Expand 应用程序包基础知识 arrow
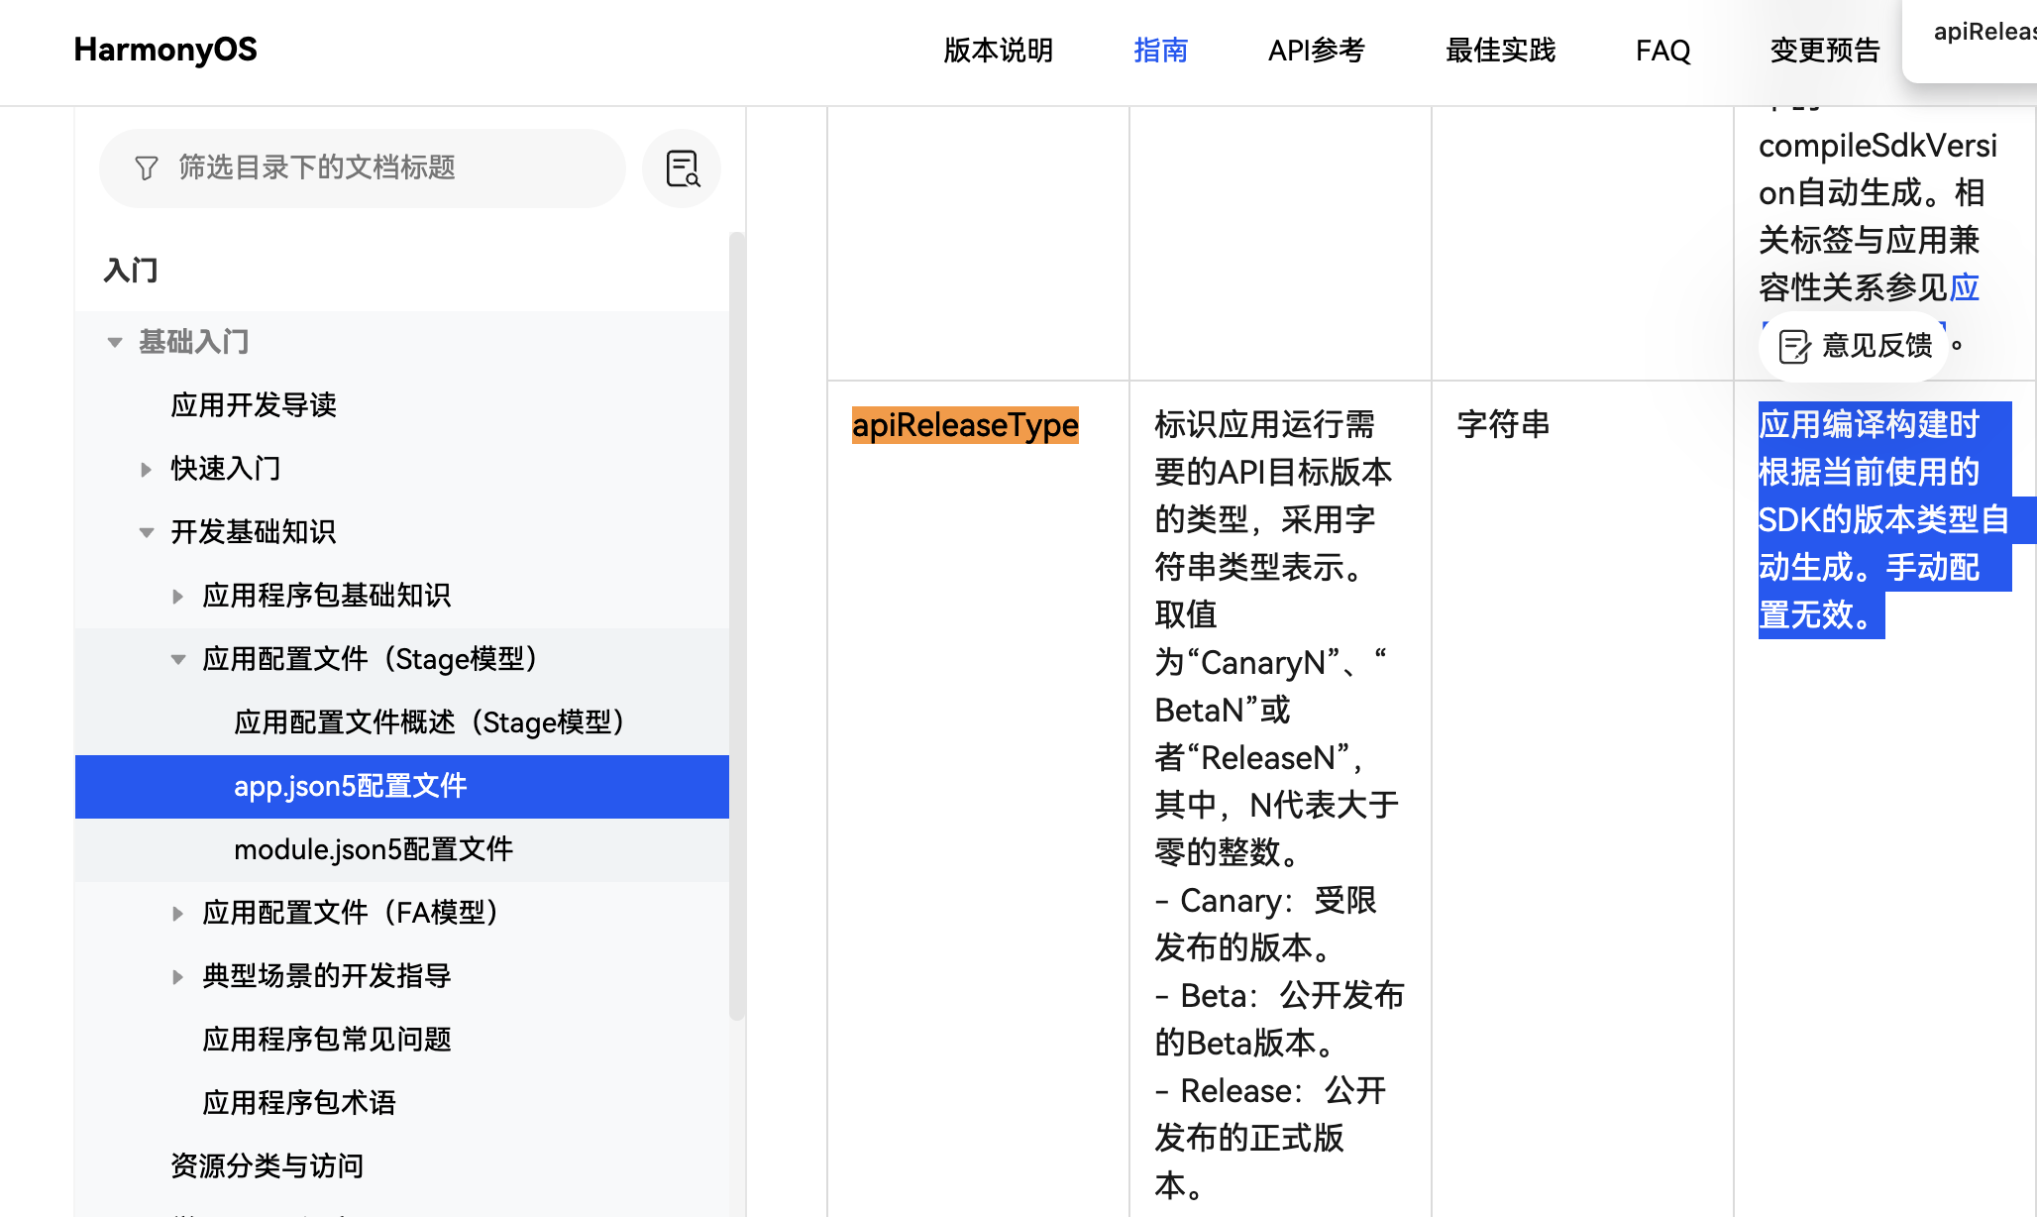Screen dimensions: 2037x1217 [178, 597]
